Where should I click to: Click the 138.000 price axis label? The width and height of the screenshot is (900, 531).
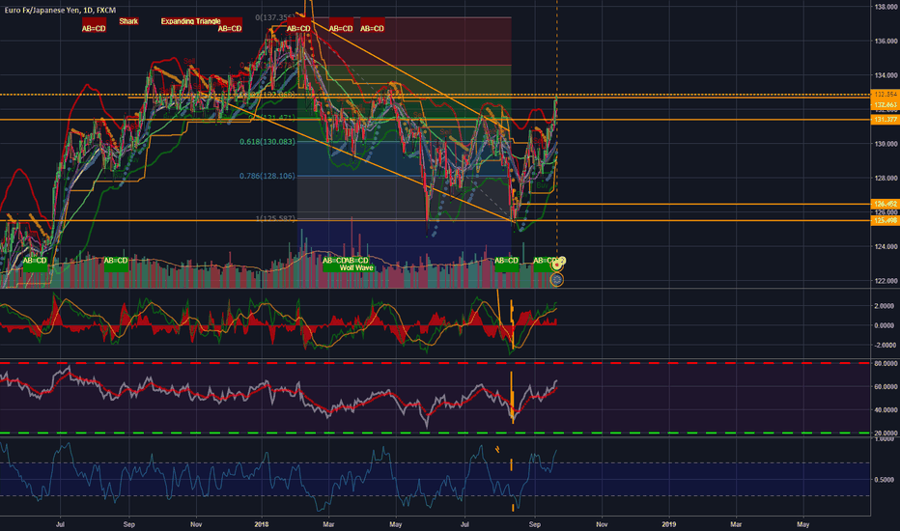click(x=886, y=7)
